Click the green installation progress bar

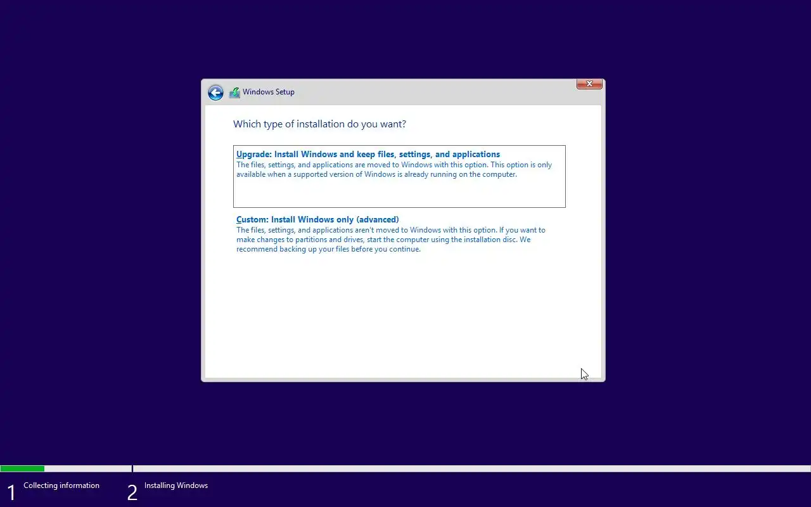tap(22, 469)
